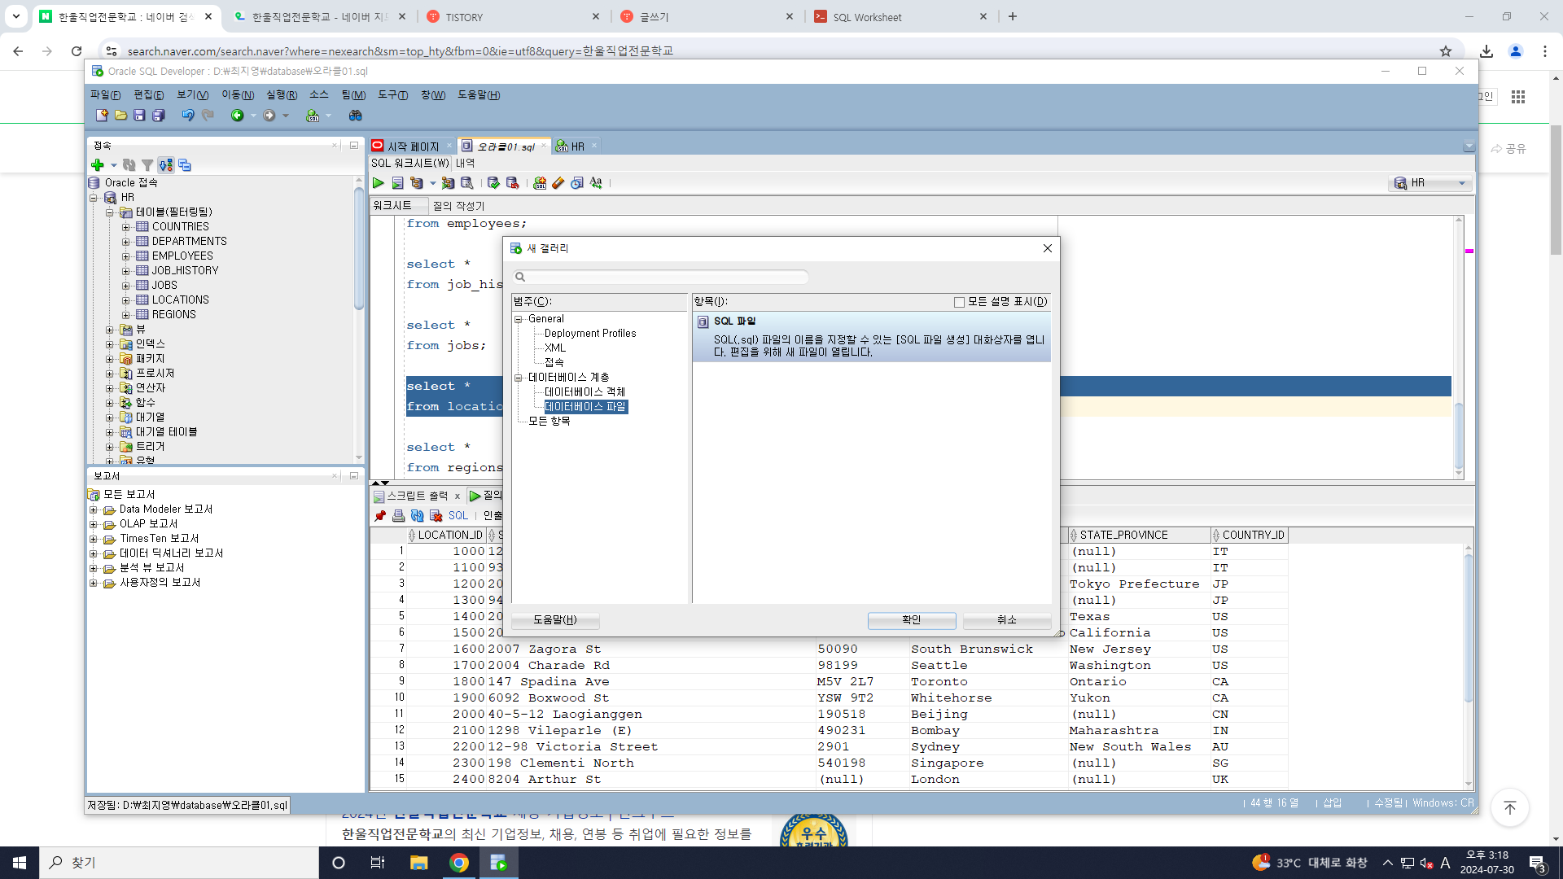Run the SQL statement (green play)
The image size is (1563, 879).
pos(379,183)
